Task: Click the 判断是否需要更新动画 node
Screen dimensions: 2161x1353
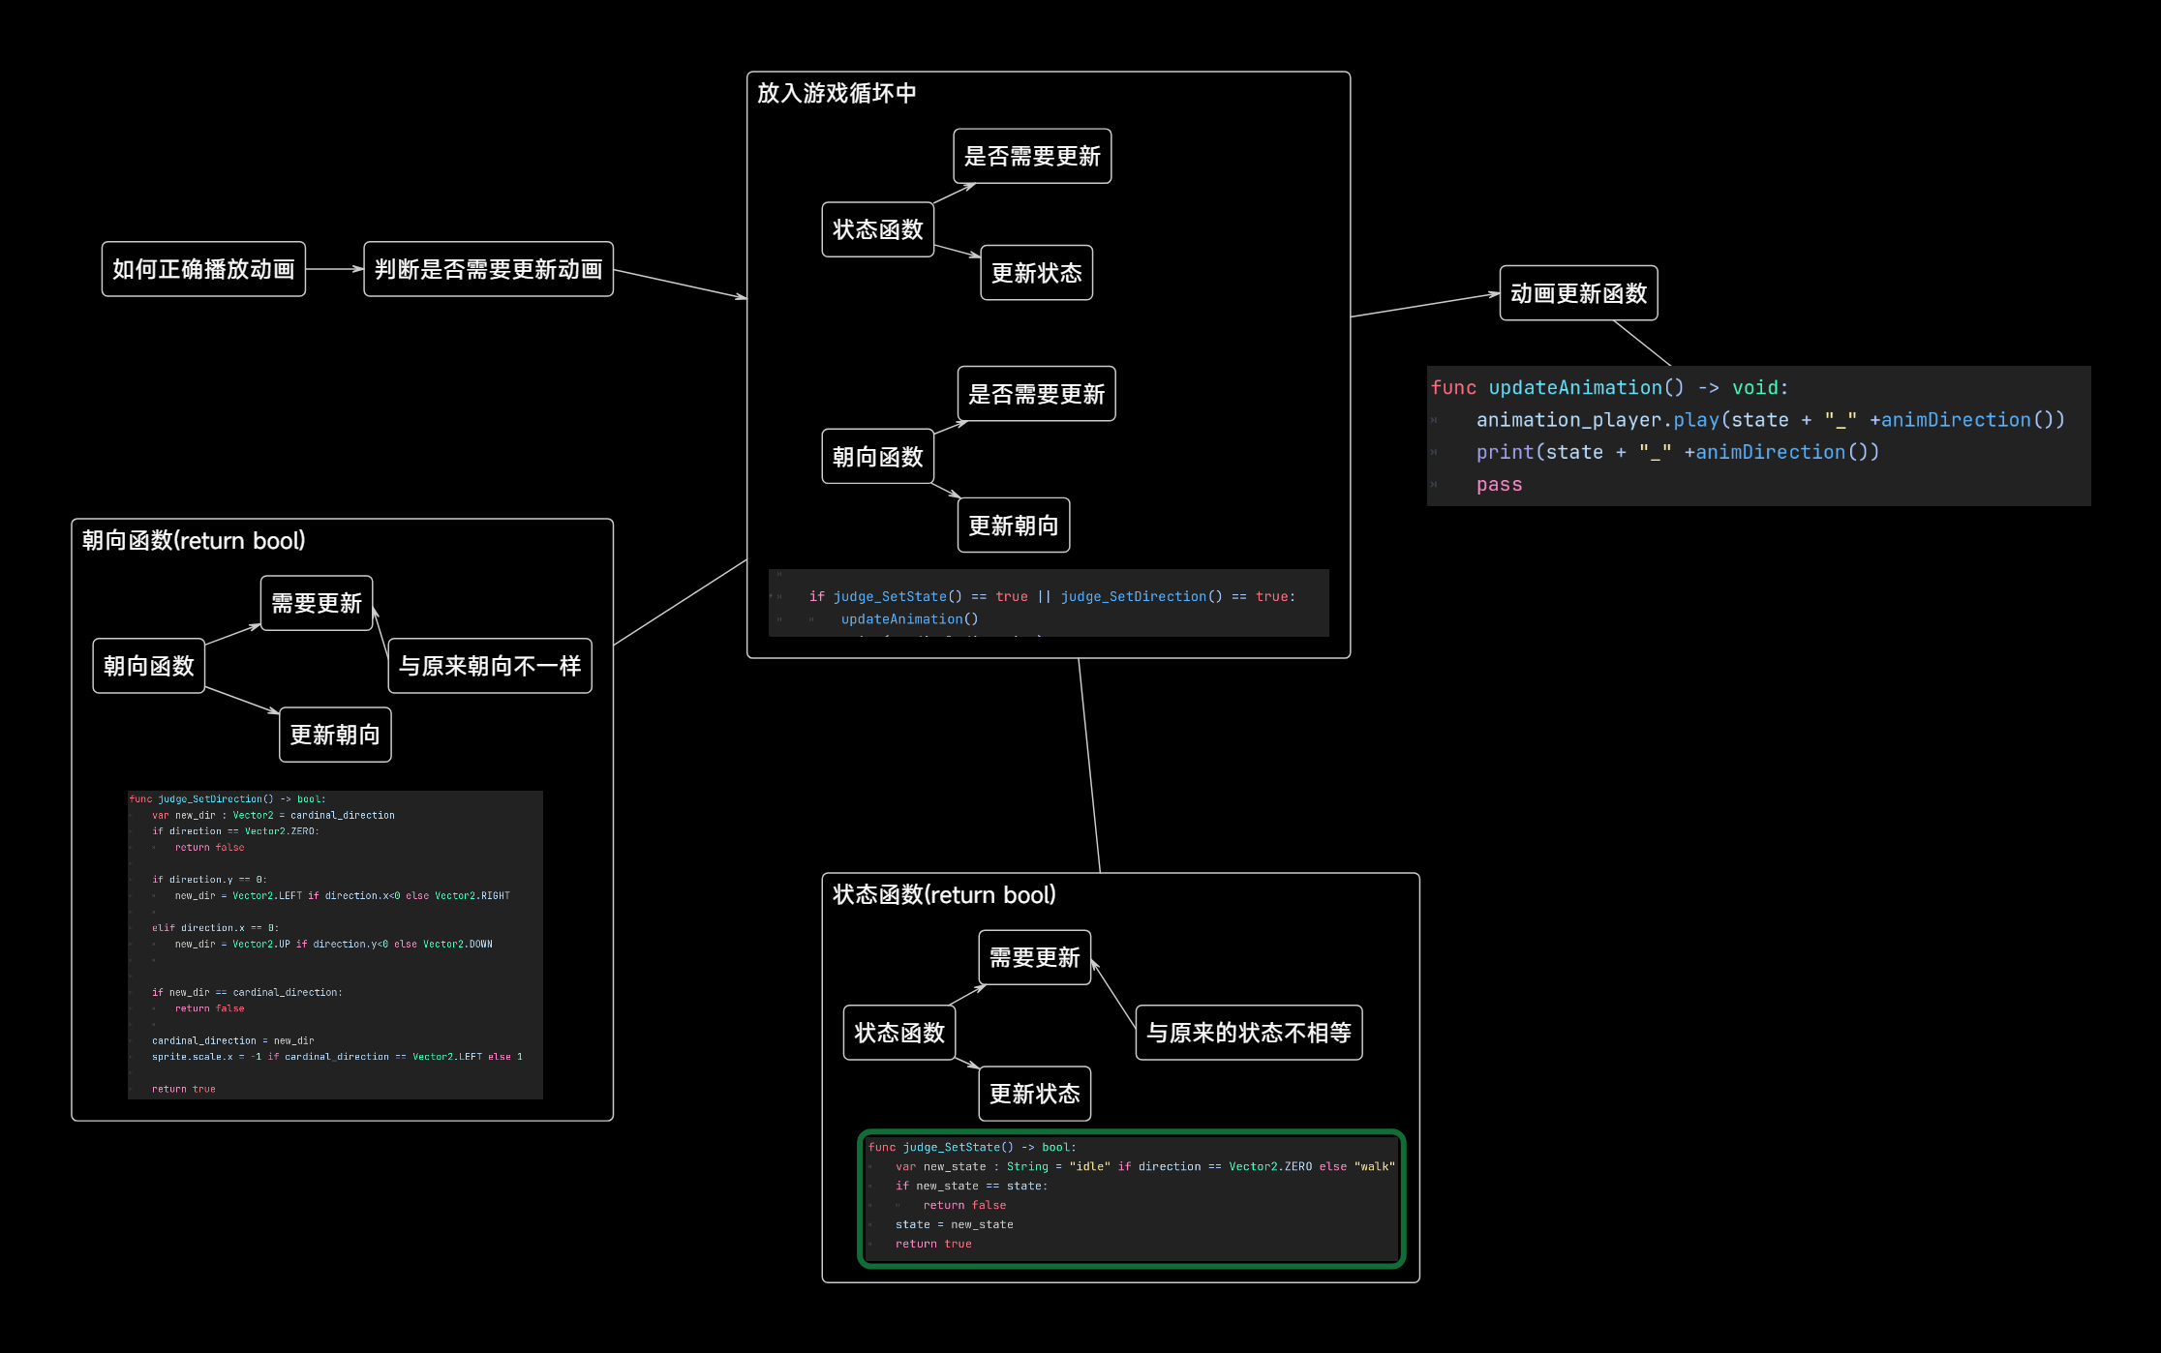Action: point(488,269)
